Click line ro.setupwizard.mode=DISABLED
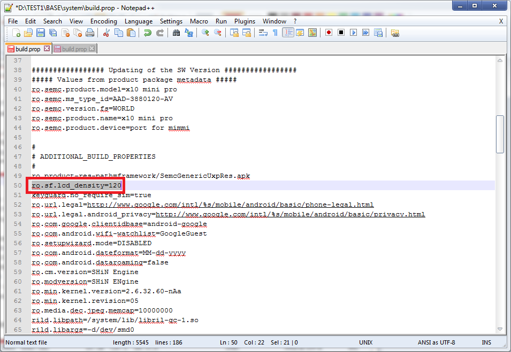The width and height of the screenshot is (511, 352). (x=91, y=243)
